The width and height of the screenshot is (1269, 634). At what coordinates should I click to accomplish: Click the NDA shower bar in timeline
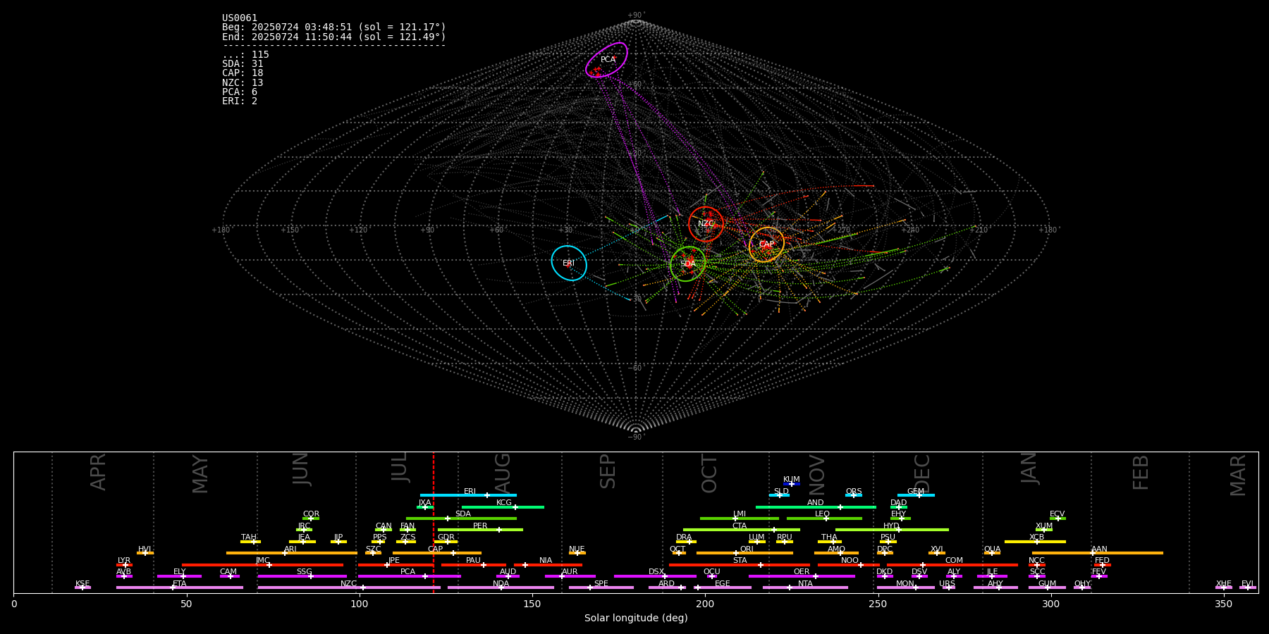[501, 588]
